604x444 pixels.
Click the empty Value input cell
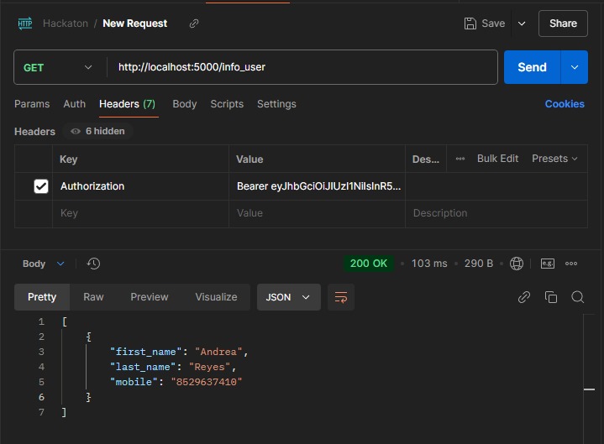317,213
